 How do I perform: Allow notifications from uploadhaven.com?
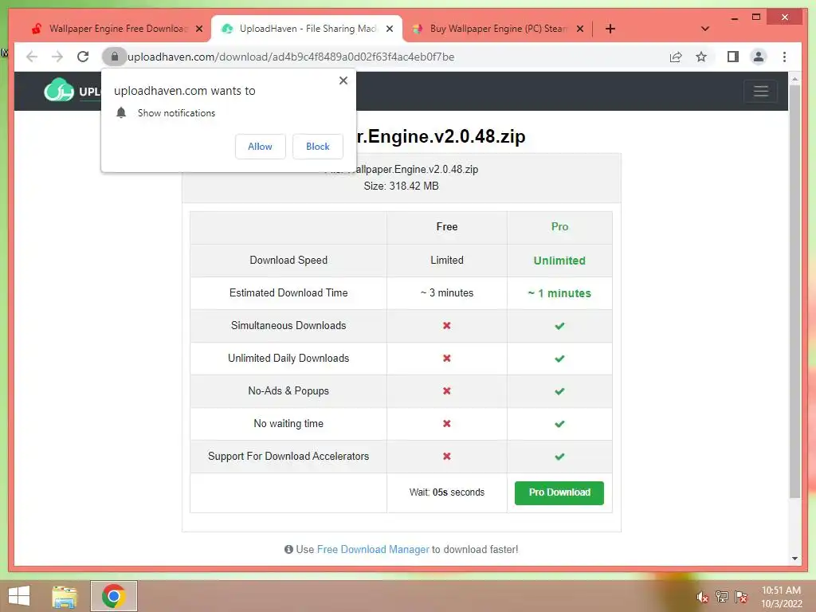(x=261, y=147)
